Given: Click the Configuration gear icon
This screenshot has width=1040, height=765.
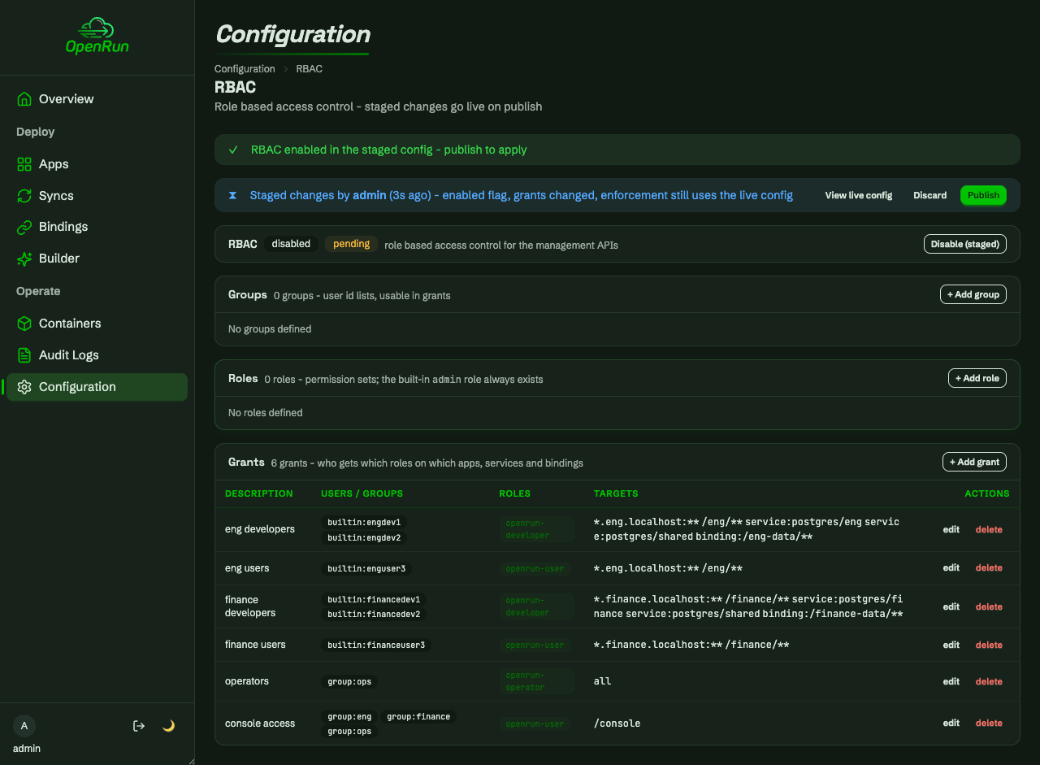Looking at the screenshot, I should click(24, 387).
